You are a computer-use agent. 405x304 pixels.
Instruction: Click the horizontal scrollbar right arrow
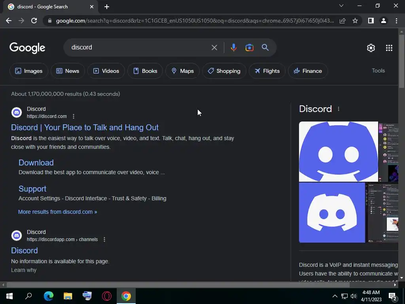coord(395,285)
